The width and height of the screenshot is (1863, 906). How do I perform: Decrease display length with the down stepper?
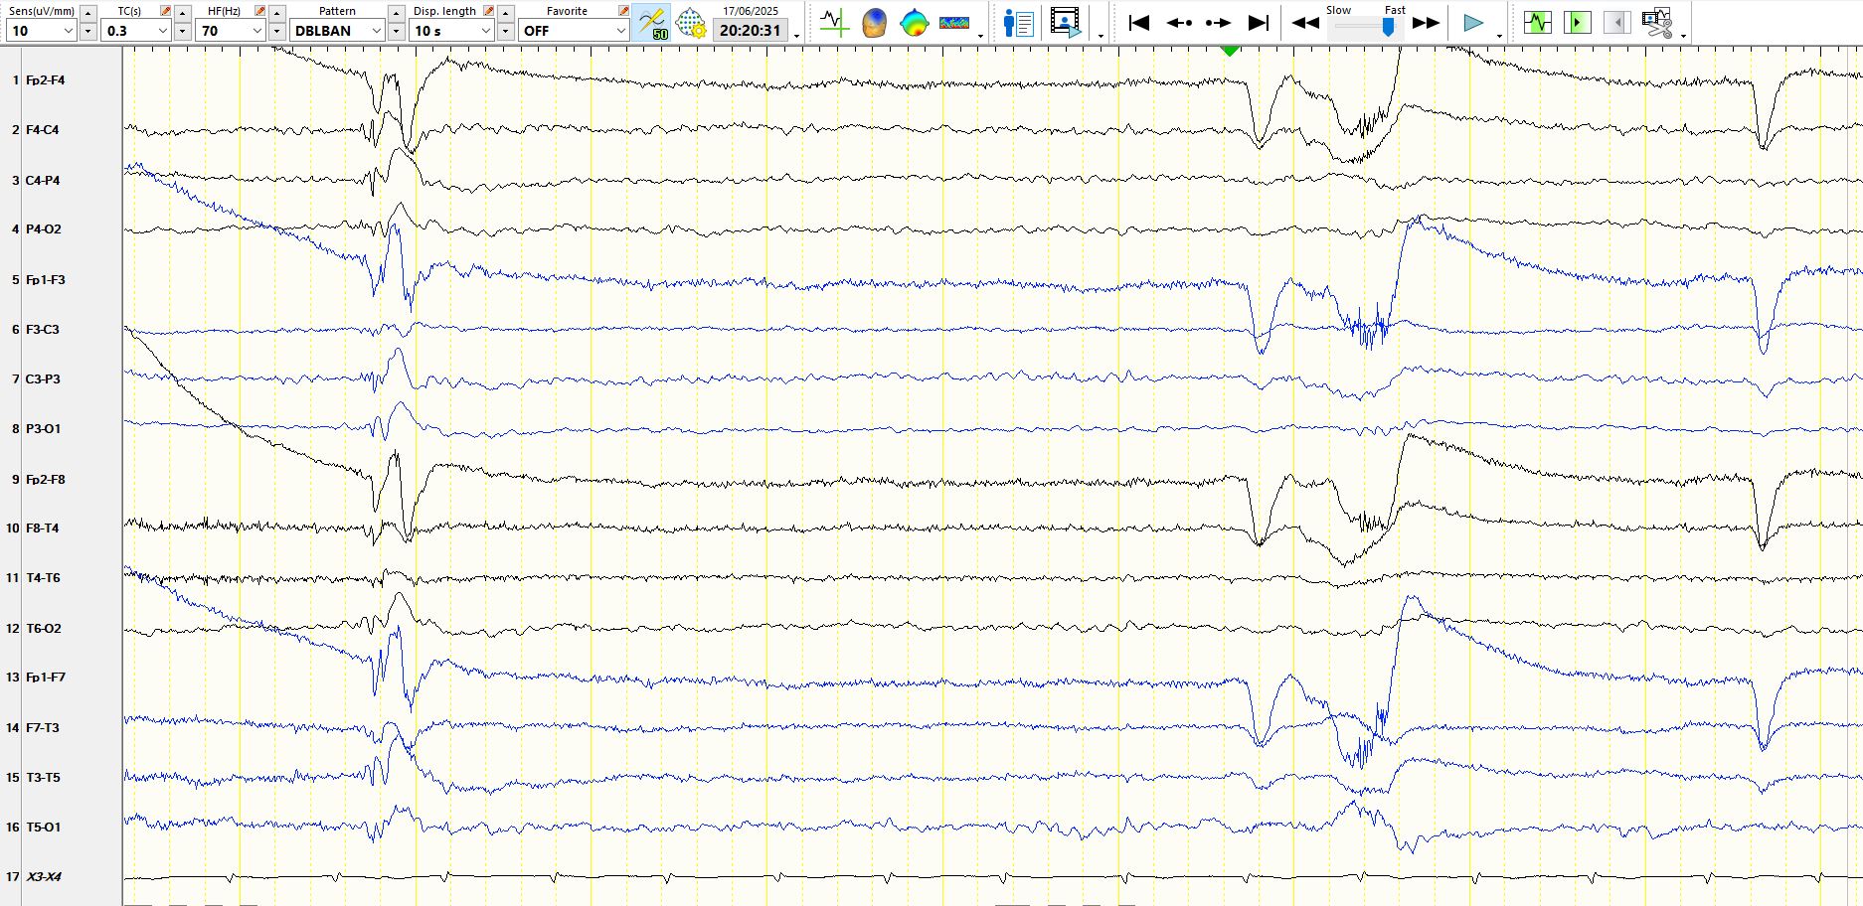coord(505,31)
